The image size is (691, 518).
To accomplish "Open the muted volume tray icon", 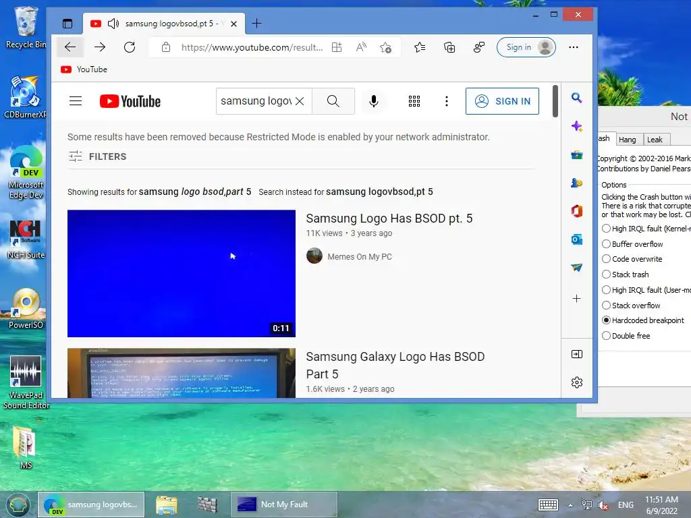I will pyautogui.click(x=603, y=505).
